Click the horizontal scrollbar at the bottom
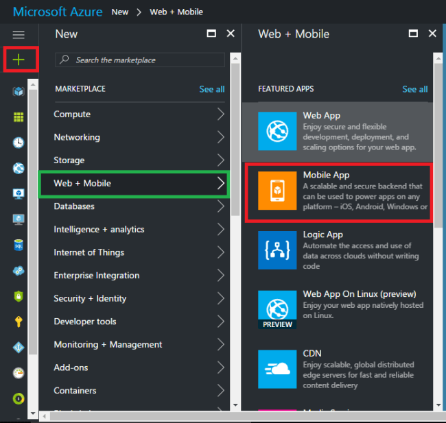 click(247, 417)
